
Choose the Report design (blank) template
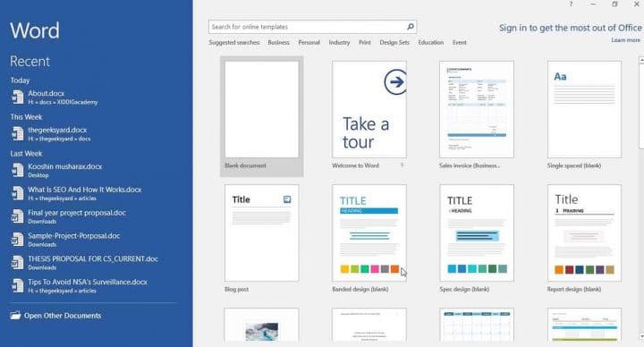[x=584, y=233]
